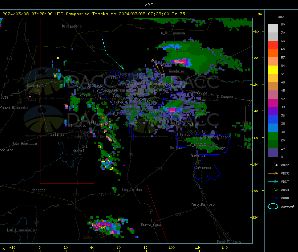Click the 'Lag.Llancanelo' map label
The width and height of the screenshot is (298, 252).
(21, 230)
